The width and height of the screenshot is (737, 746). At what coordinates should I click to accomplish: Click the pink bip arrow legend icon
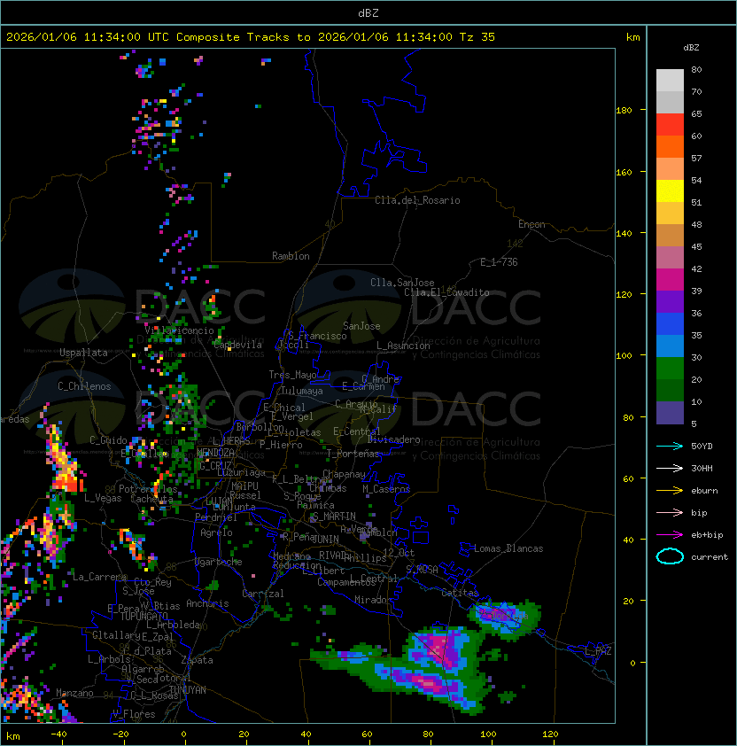pos(670,512)
